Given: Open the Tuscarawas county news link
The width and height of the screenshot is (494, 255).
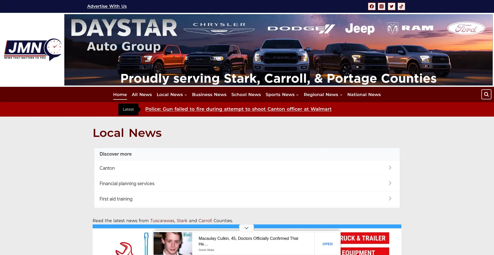Looking at the screenshot, I should tap(162, 221).
